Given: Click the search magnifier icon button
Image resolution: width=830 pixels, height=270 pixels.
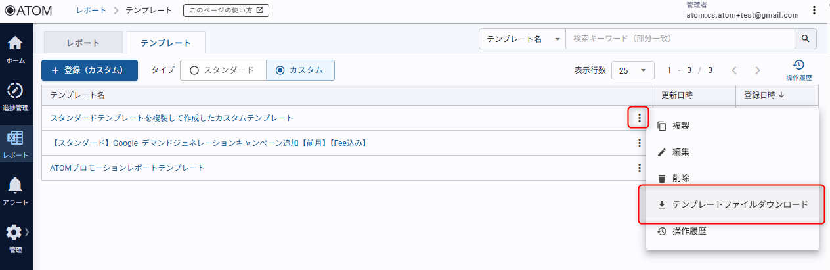Looking at the screenshot, I should [806, 39].
